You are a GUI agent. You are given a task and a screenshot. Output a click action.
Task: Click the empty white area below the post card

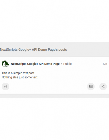coord(55,119)
